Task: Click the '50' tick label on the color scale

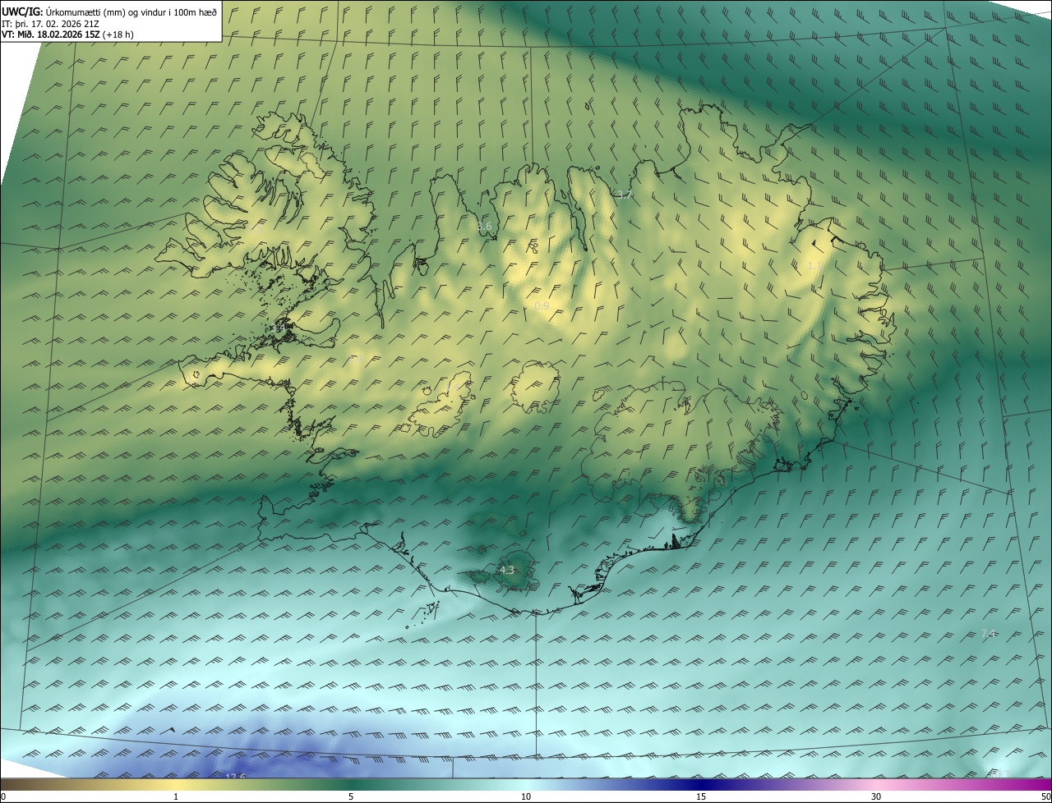Action: [x=1045, y=796]
